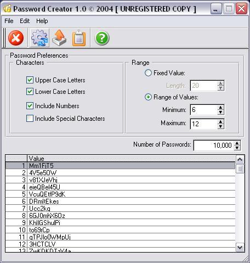The height and width of the screenshot is (263, 250).
Task: Select password row Mm1FjT5
Action: pyautogui.click(x=120, y=166)
